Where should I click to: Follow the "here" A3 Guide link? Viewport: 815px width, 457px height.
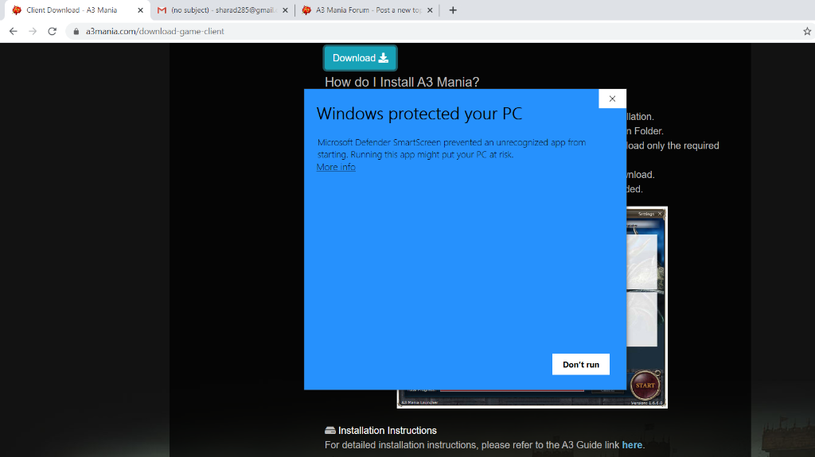[632, 445]
